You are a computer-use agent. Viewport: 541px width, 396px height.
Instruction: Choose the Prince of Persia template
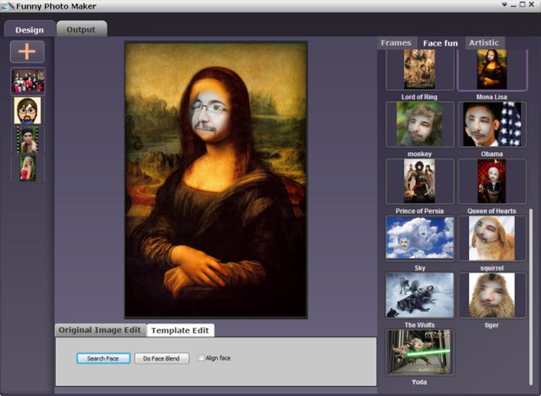(x=420, y=181)
